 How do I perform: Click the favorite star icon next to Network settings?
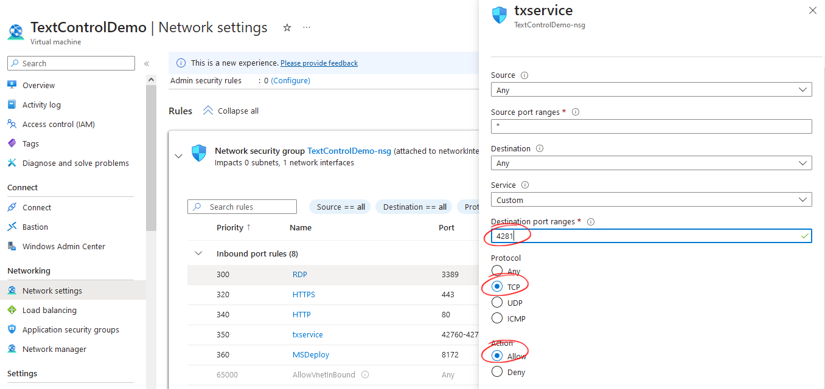pos(287,27)
